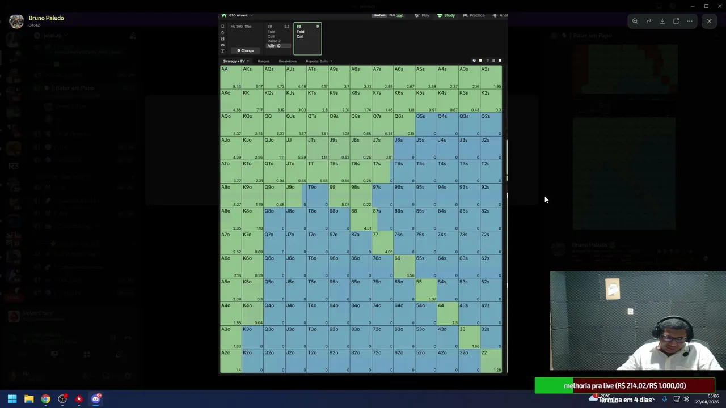The image size is (726, 408).
Task: Open the Strategy + EV dropdown
Action: [x=236, y=61]
